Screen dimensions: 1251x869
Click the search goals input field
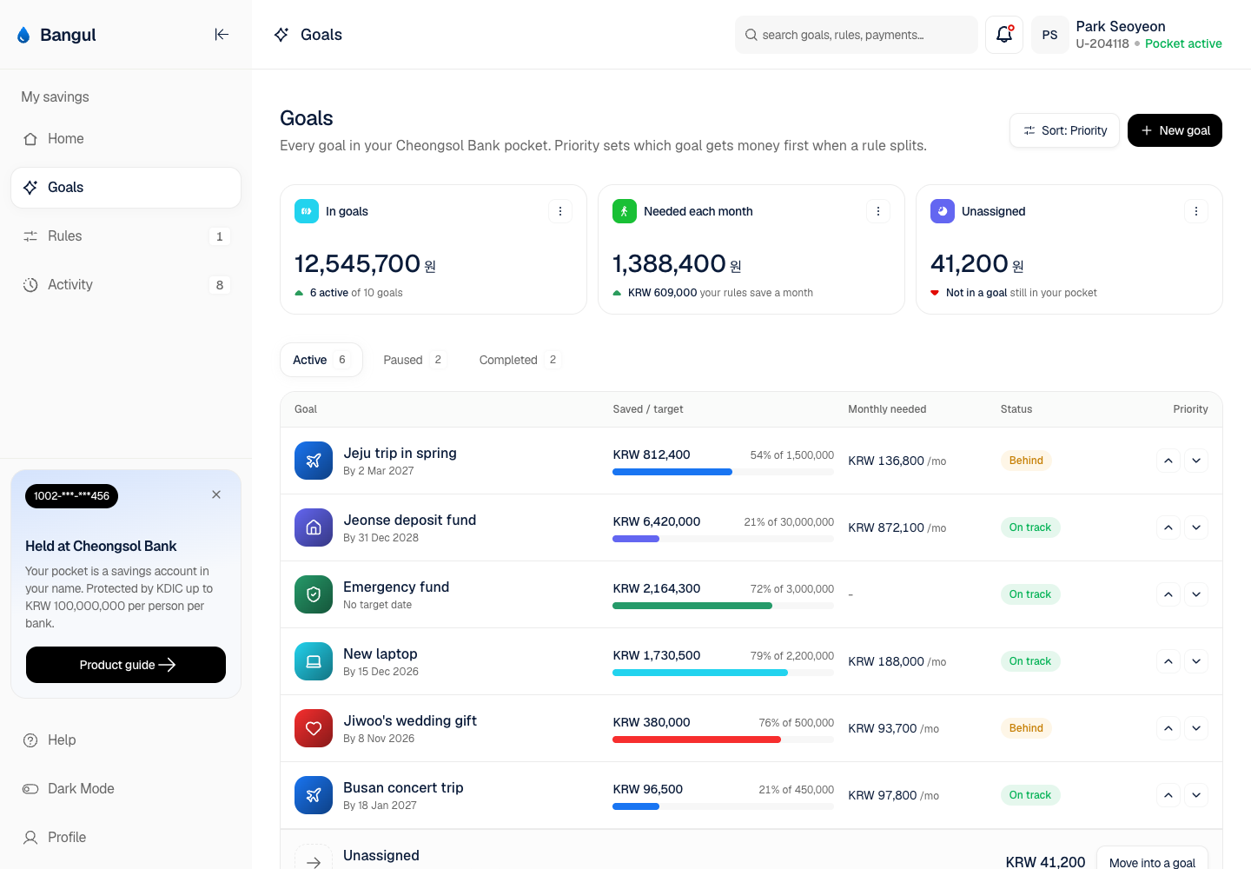pyautogui.click(x=857, y=35)
